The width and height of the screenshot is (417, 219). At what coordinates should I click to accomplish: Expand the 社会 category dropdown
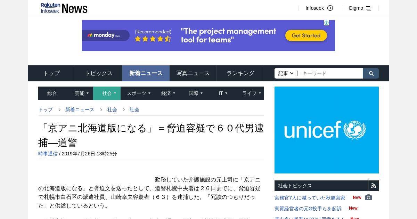coord(107,93)
